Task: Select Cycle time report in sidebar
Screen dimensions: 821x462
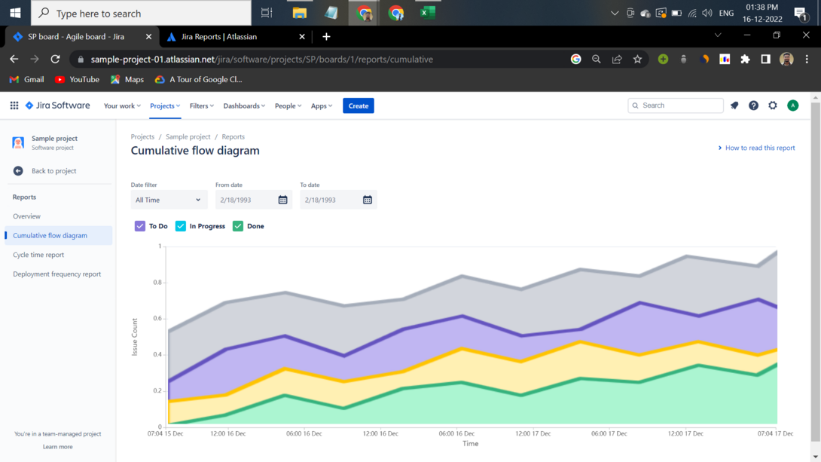Action: (x=38, y=255)
